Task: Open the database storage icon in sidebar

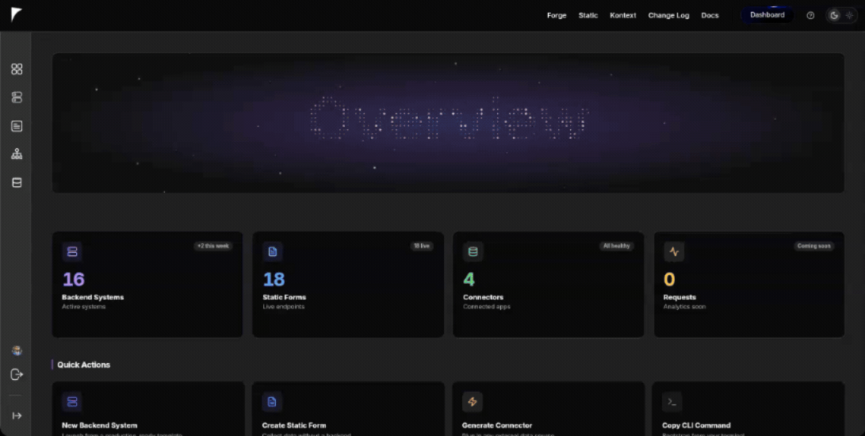Action: (17, 182)
